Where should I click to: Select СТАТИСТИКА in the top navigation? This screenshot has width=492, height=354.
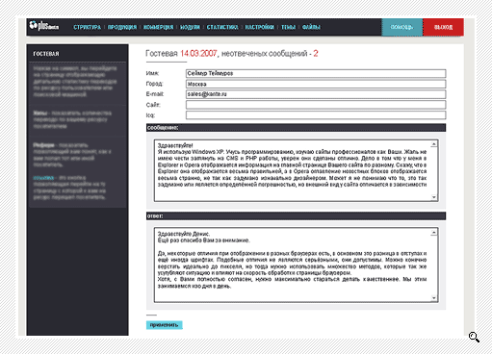[x=222, y=27]
